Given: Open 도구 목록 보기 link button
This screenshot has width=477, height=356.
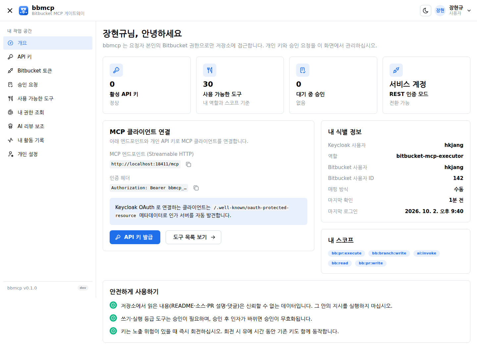Looking at the screenshot, I should 193,237.
